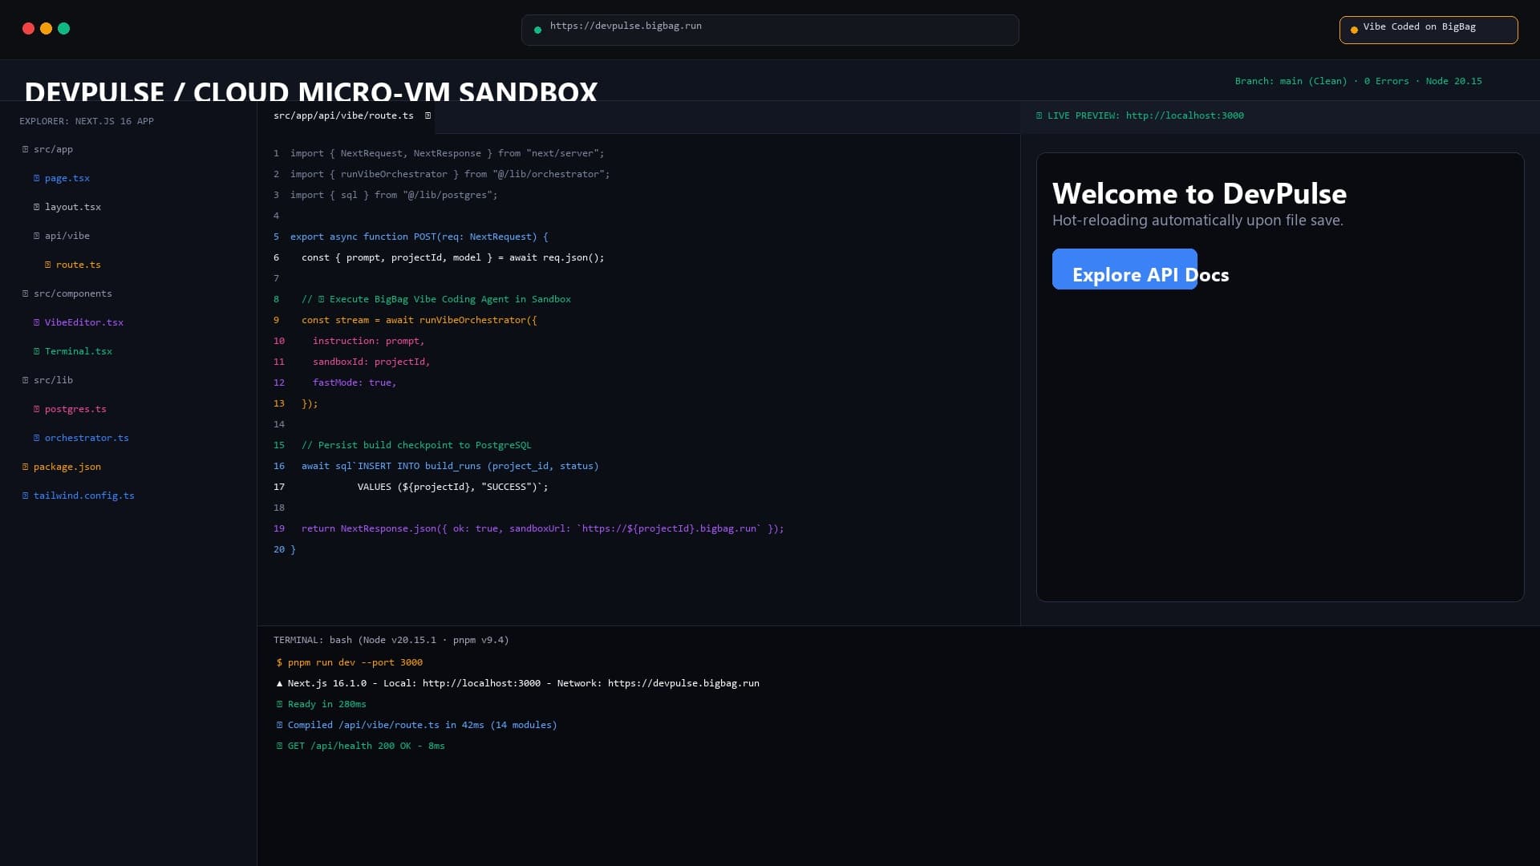
Task: Click the icon before 'GET /api/health 200 OK'
Action: tap(279, 746)
